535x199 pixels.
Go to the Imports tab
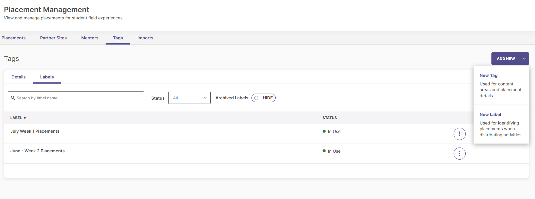(145, 38)
